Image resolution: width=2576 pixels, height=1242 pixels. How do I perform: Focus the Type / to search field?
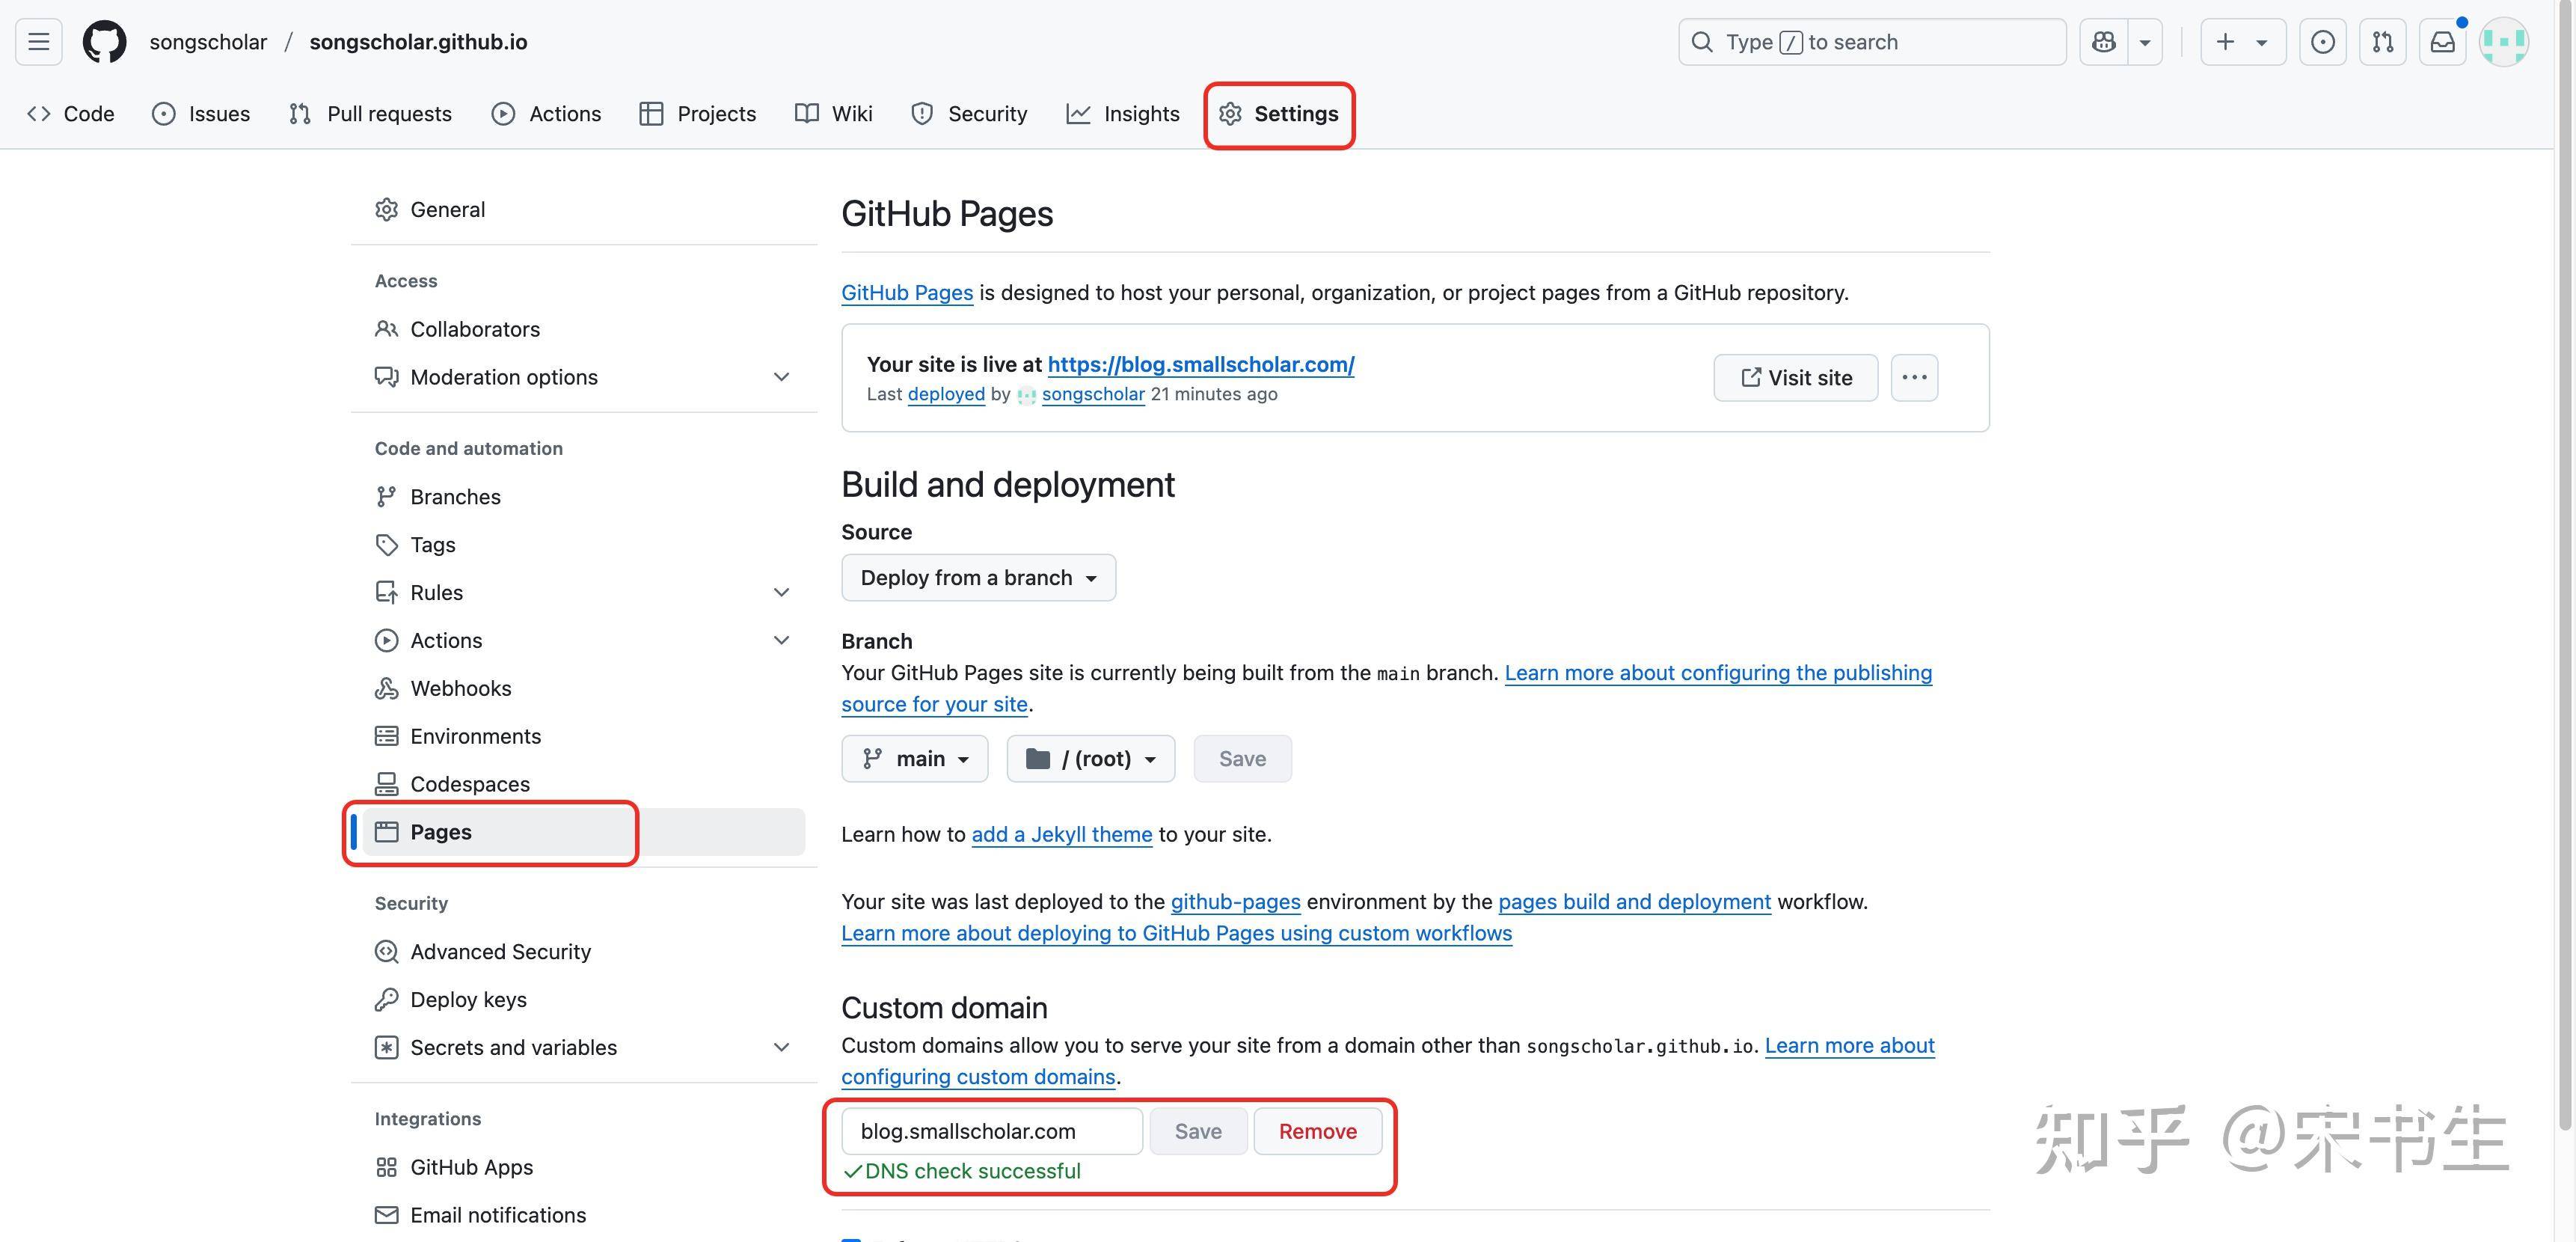pyautogui.click(x=1872, y=42)
